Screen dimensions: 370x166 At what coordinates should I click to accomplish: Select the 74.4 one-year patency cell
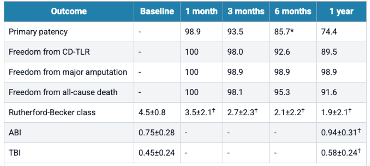[x=329, y=32]
